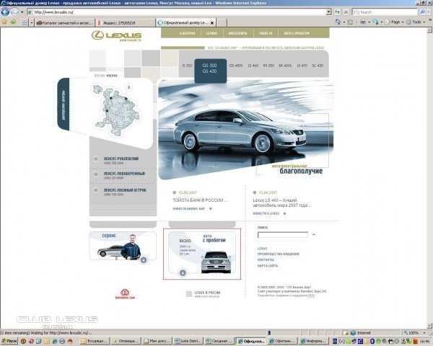Select the GS 300 / GS 430 model tab
The width and height of the screenshot is (433, 346).
(x=209, y=68)
